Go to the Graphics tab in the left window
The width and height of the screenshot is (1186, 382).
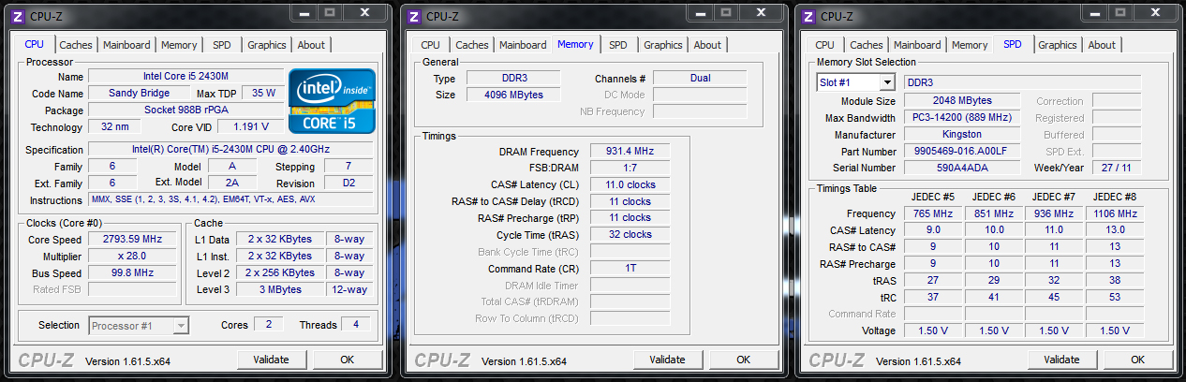(267, 45)
